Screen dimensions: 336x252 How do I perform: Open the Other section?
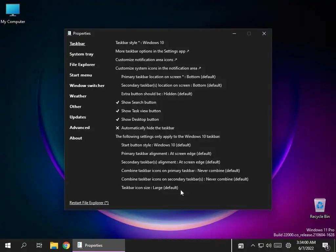coord(75,107)
